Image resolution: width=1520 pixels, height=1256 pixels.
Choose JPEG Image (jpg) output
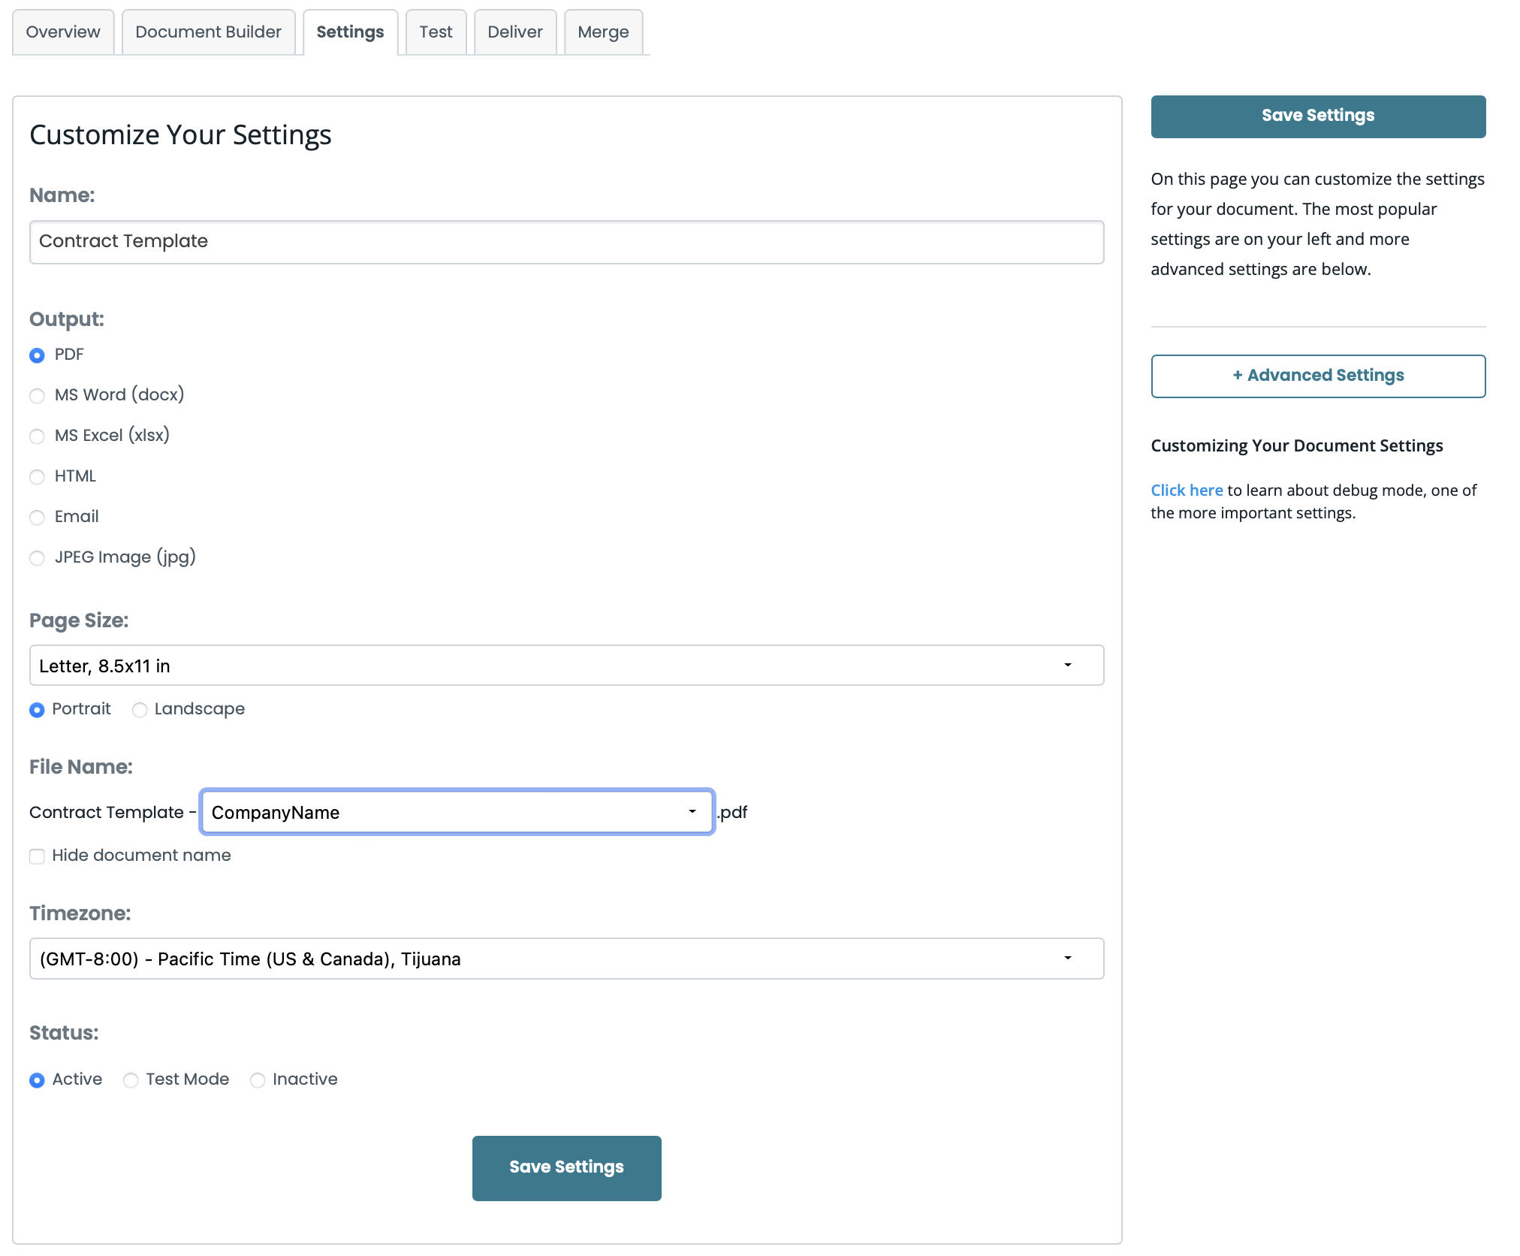(37, 558)
